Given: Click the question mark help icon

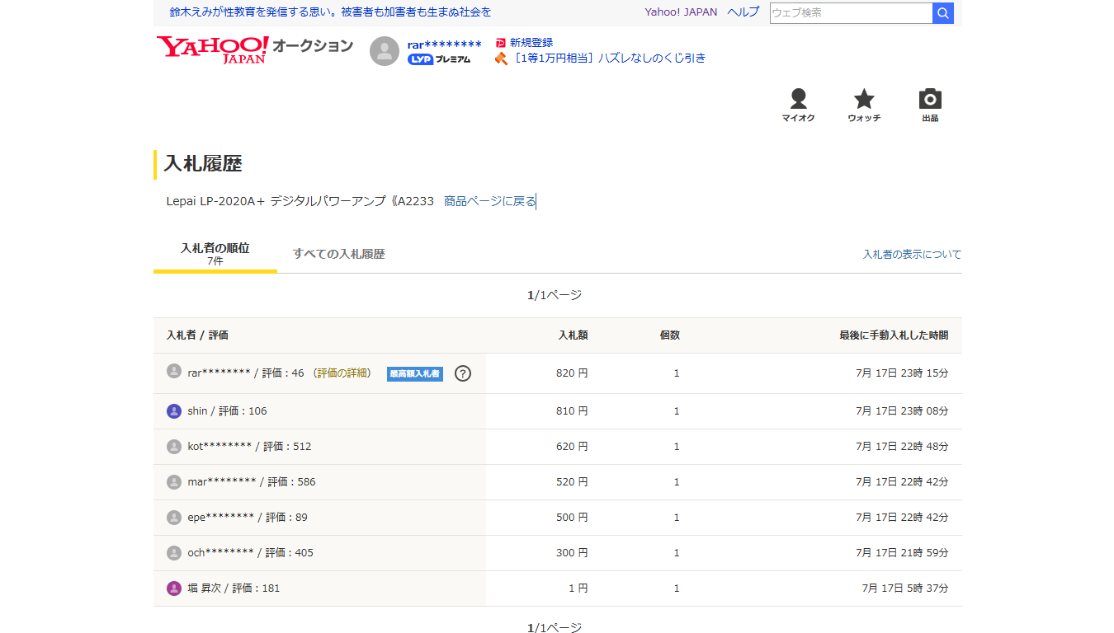Looking at the screenshot, I should 463,373.
